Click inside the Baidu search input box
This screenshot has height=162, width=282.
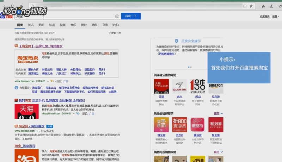coord(65,16)
